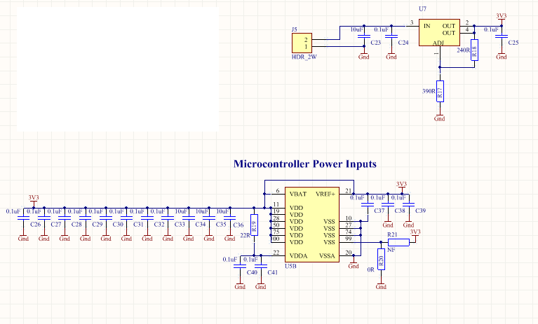Click the C23 designator label
Viewport: 538px width, 324px height.
click(x=376, y=43)
